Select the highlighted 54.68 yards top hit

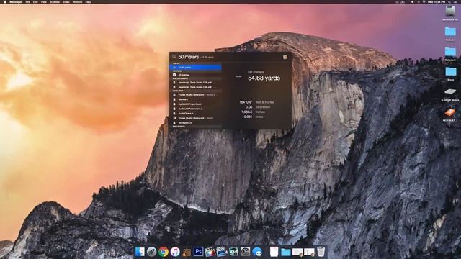[195, 67]
